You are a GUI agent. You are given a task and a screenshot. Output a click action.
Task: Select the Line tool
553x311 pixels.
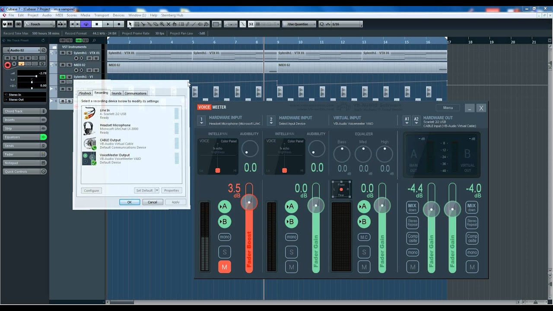194,24
